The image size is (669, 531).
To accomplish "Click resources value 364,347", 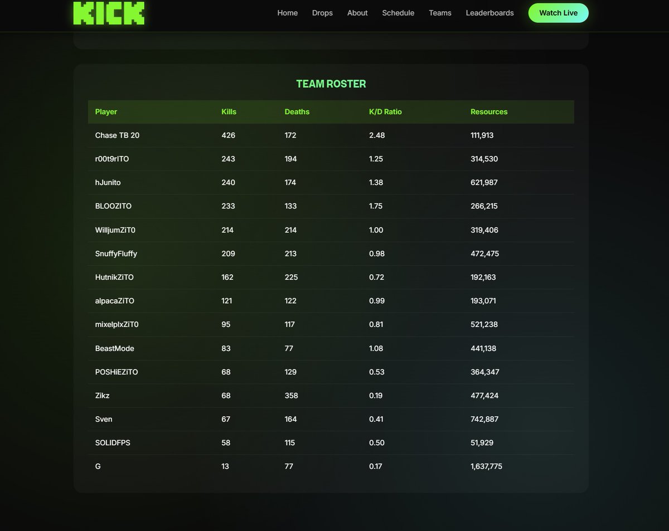I will [484, 372].
